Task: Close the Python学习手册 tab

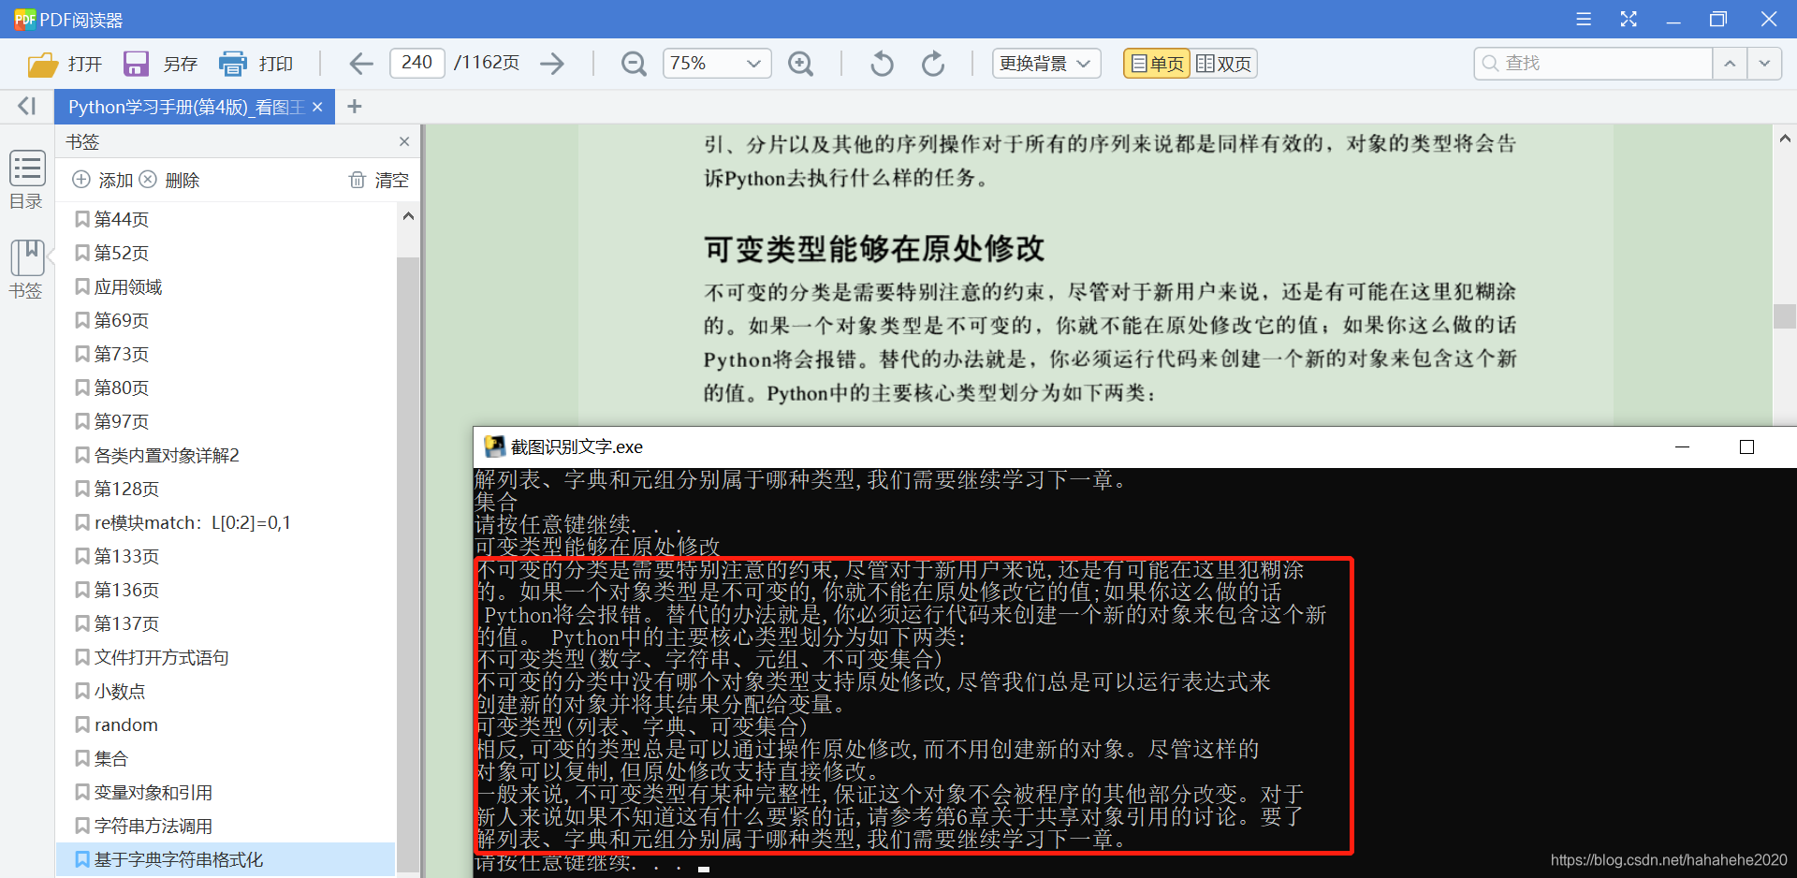Action: 317,107
